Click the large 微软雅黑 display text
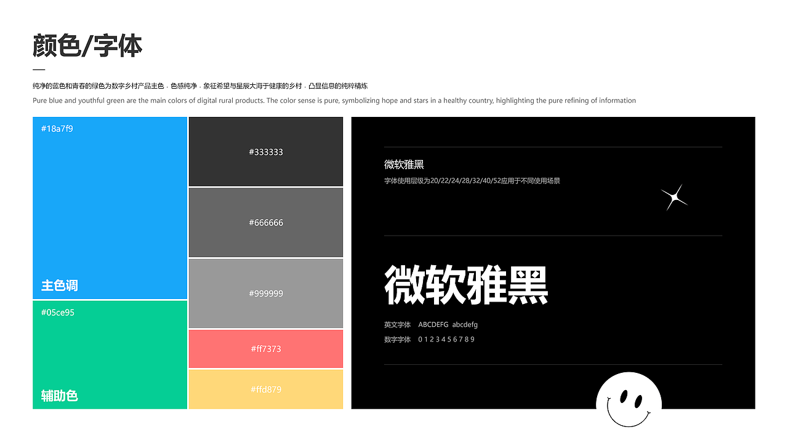 point(465,284)
